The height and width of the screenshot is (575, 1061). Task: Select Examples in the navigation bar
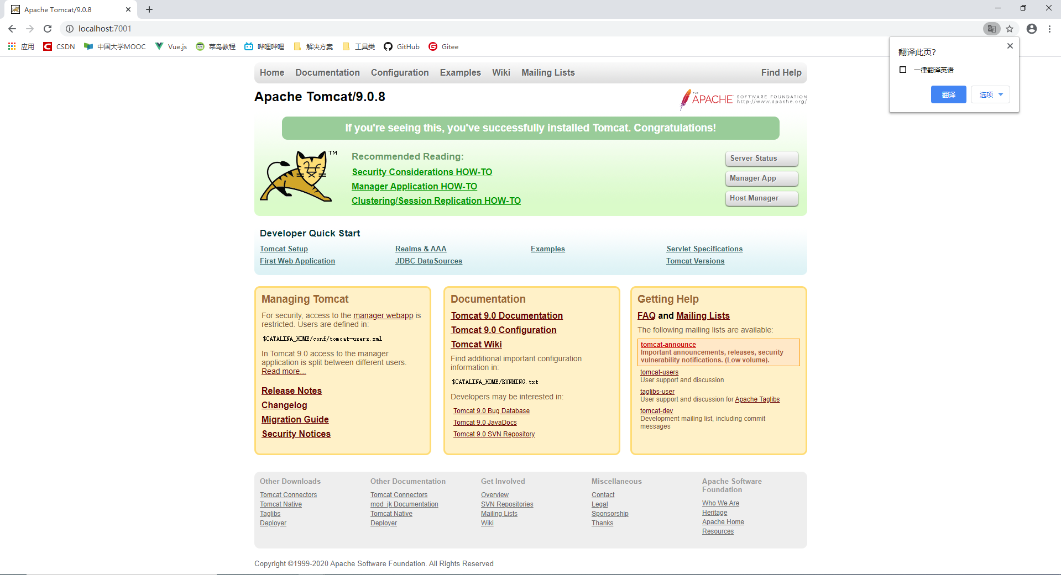[x=461, y=72]
